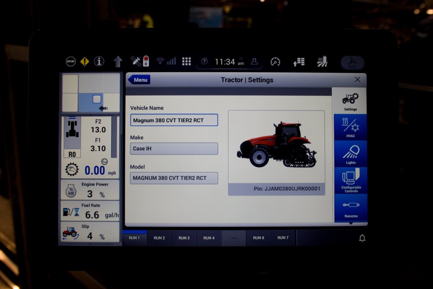Select the blank run tab with dashes

coord(233,238)
